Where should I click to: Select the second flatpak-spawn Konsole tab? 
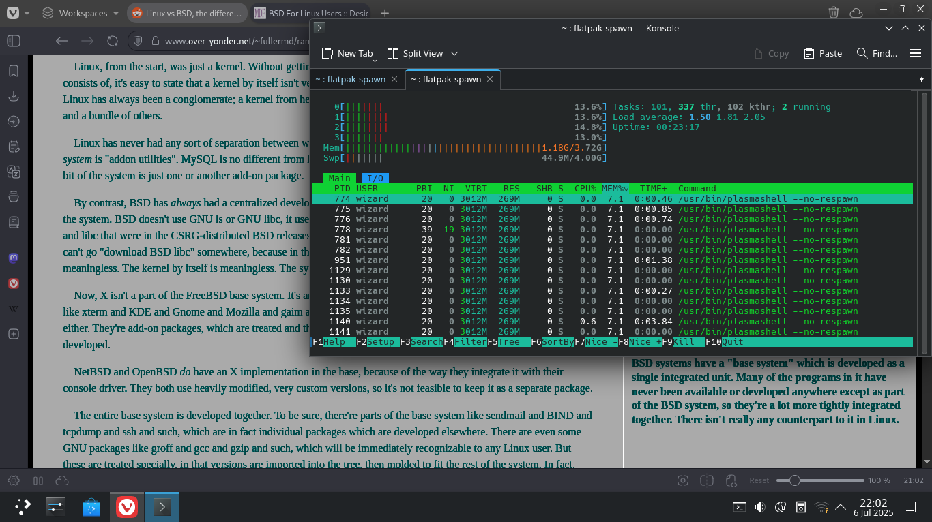coord(446,79)
